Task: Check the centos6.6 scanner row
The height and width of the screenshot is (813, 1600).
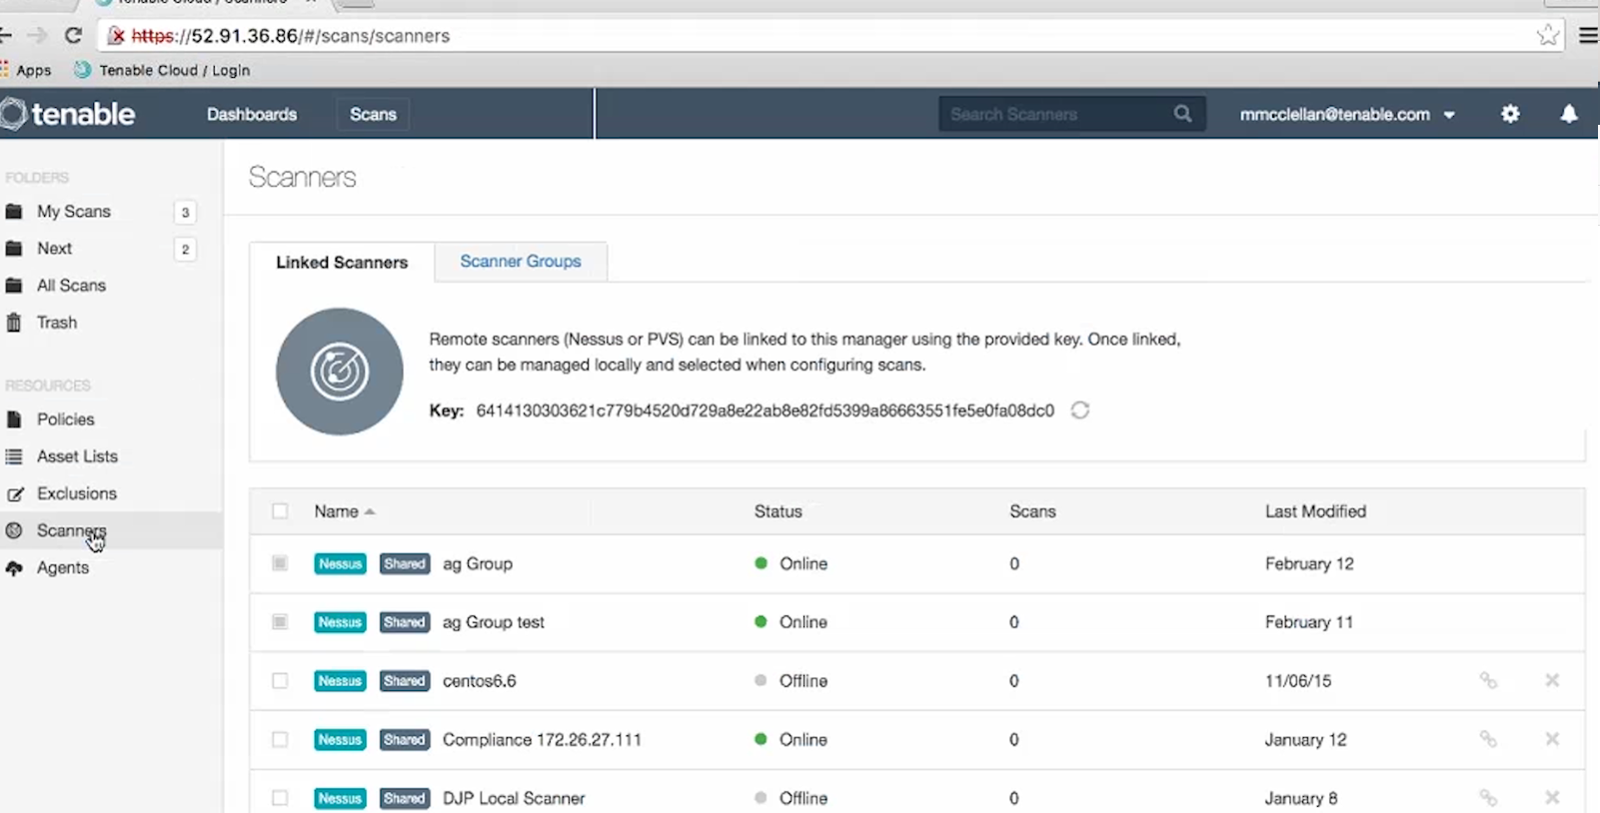Action: pyautogui.click(x=280, y=681)
